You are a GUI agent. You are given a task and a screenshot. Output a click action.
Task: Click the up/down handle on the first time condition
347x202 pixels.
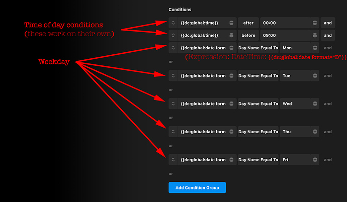(173, 23)
